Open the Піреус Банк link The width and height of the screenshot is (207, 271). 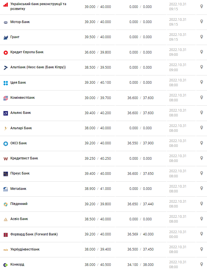(20, 173)
